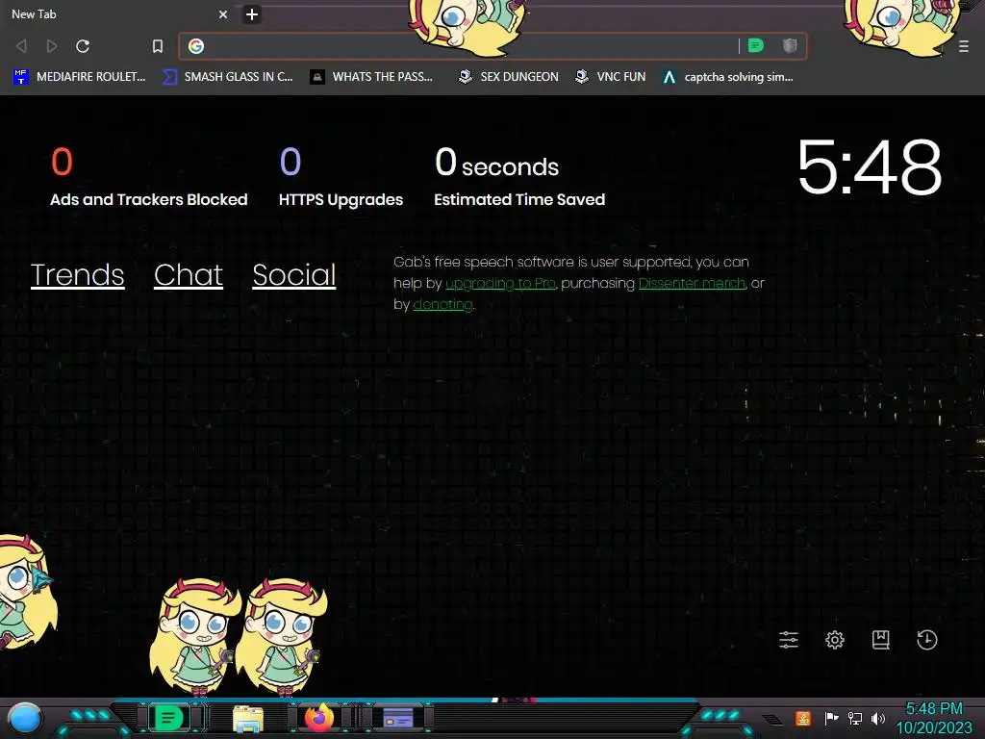Click the large 5:48 clock
Screen dimensions: 985x739
870,167
